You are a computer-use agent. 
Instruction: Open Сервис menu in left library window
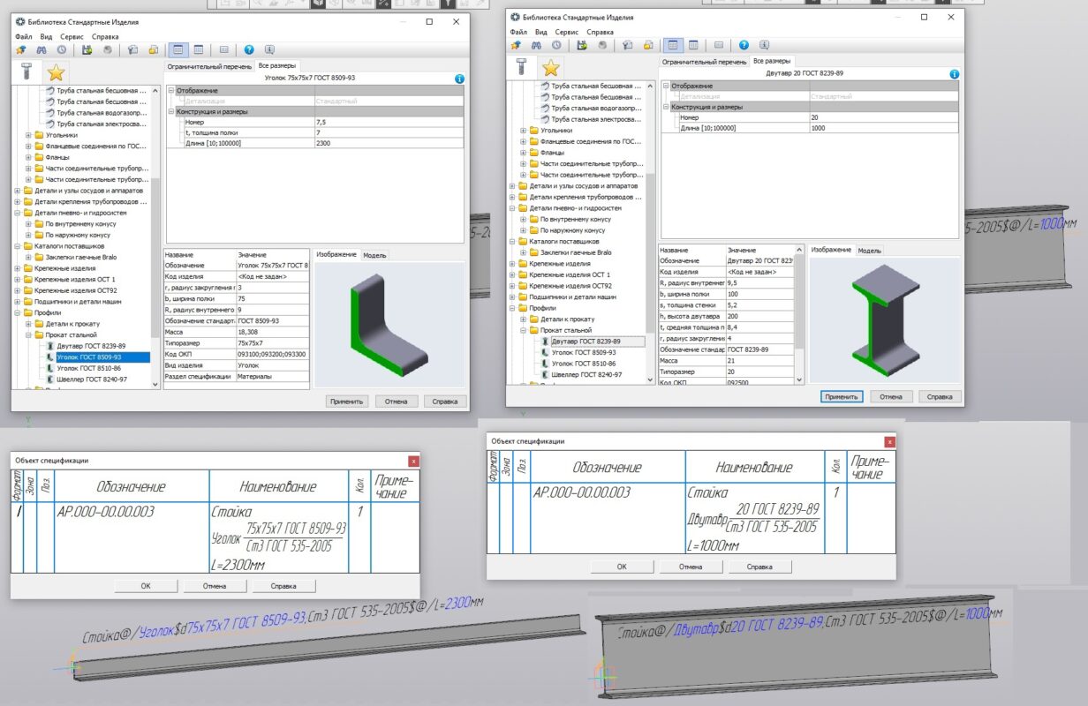pos(72,37)
